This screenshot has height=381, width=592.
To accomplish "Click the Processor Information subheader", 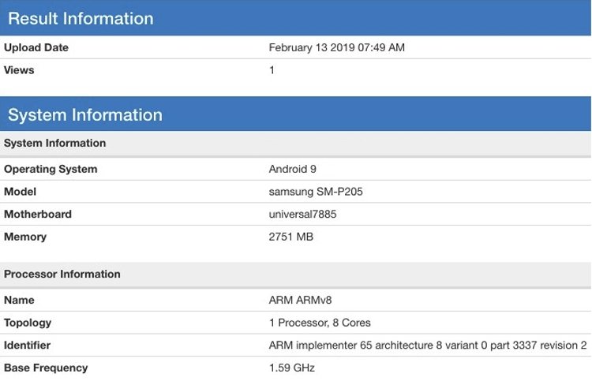I will [62, 275].
